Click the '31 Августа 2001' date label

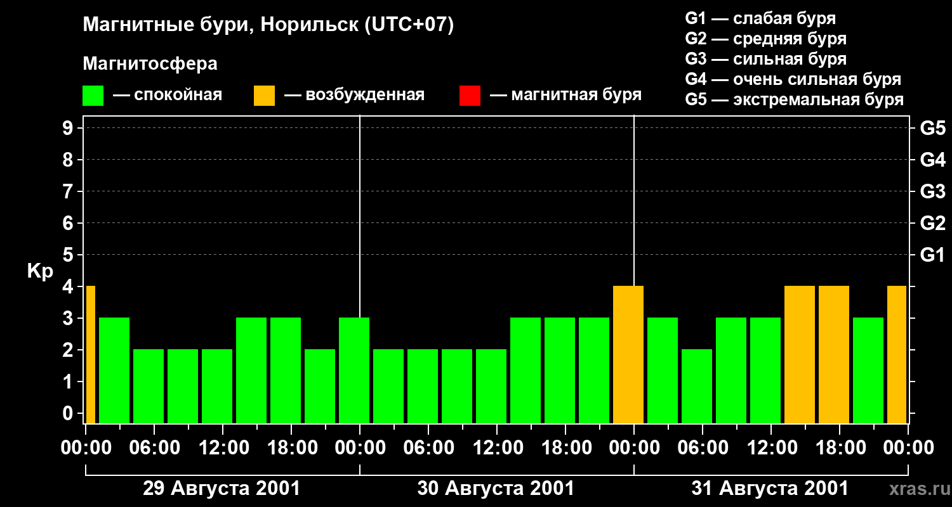point(770,489)
